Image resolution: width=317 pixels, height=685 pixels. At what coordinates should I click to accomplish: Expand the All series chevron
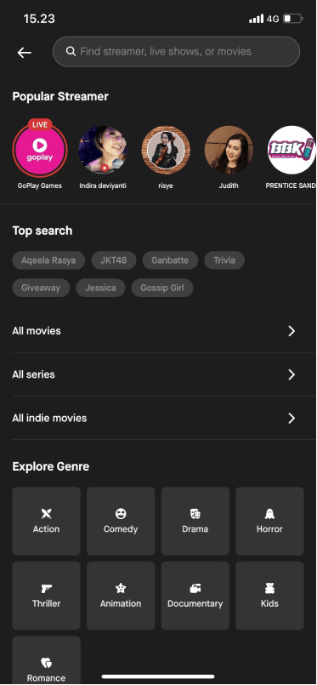(x=292, y=374)
